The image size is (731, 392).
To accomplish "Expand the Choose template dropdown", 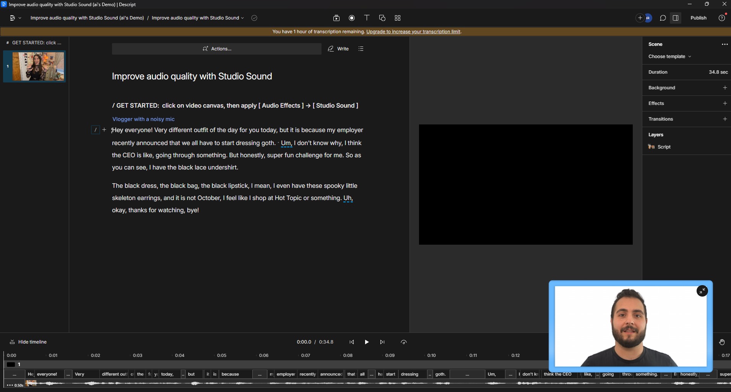I will coord(669,56).
